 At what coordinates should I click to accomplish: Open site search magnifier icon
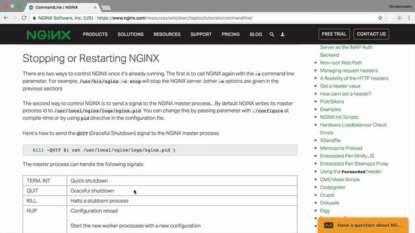pos(272,34)
